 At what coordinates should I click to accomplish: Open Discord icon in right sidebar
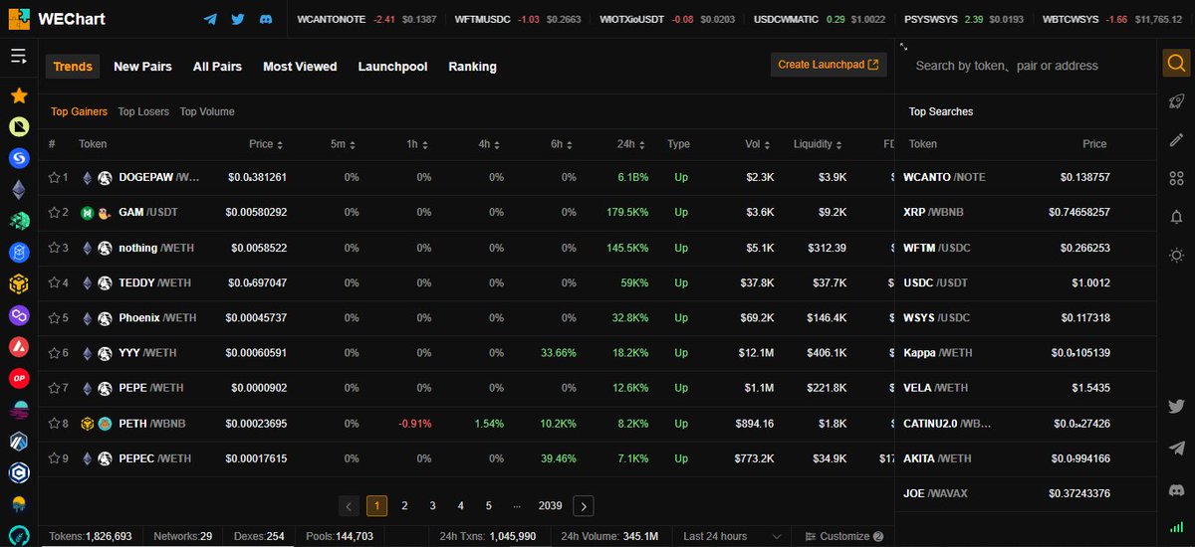tap(1176, 489)
